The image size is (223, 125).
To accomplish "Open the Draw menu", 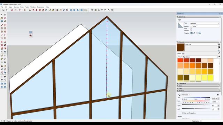I will [x=22, y=7].
